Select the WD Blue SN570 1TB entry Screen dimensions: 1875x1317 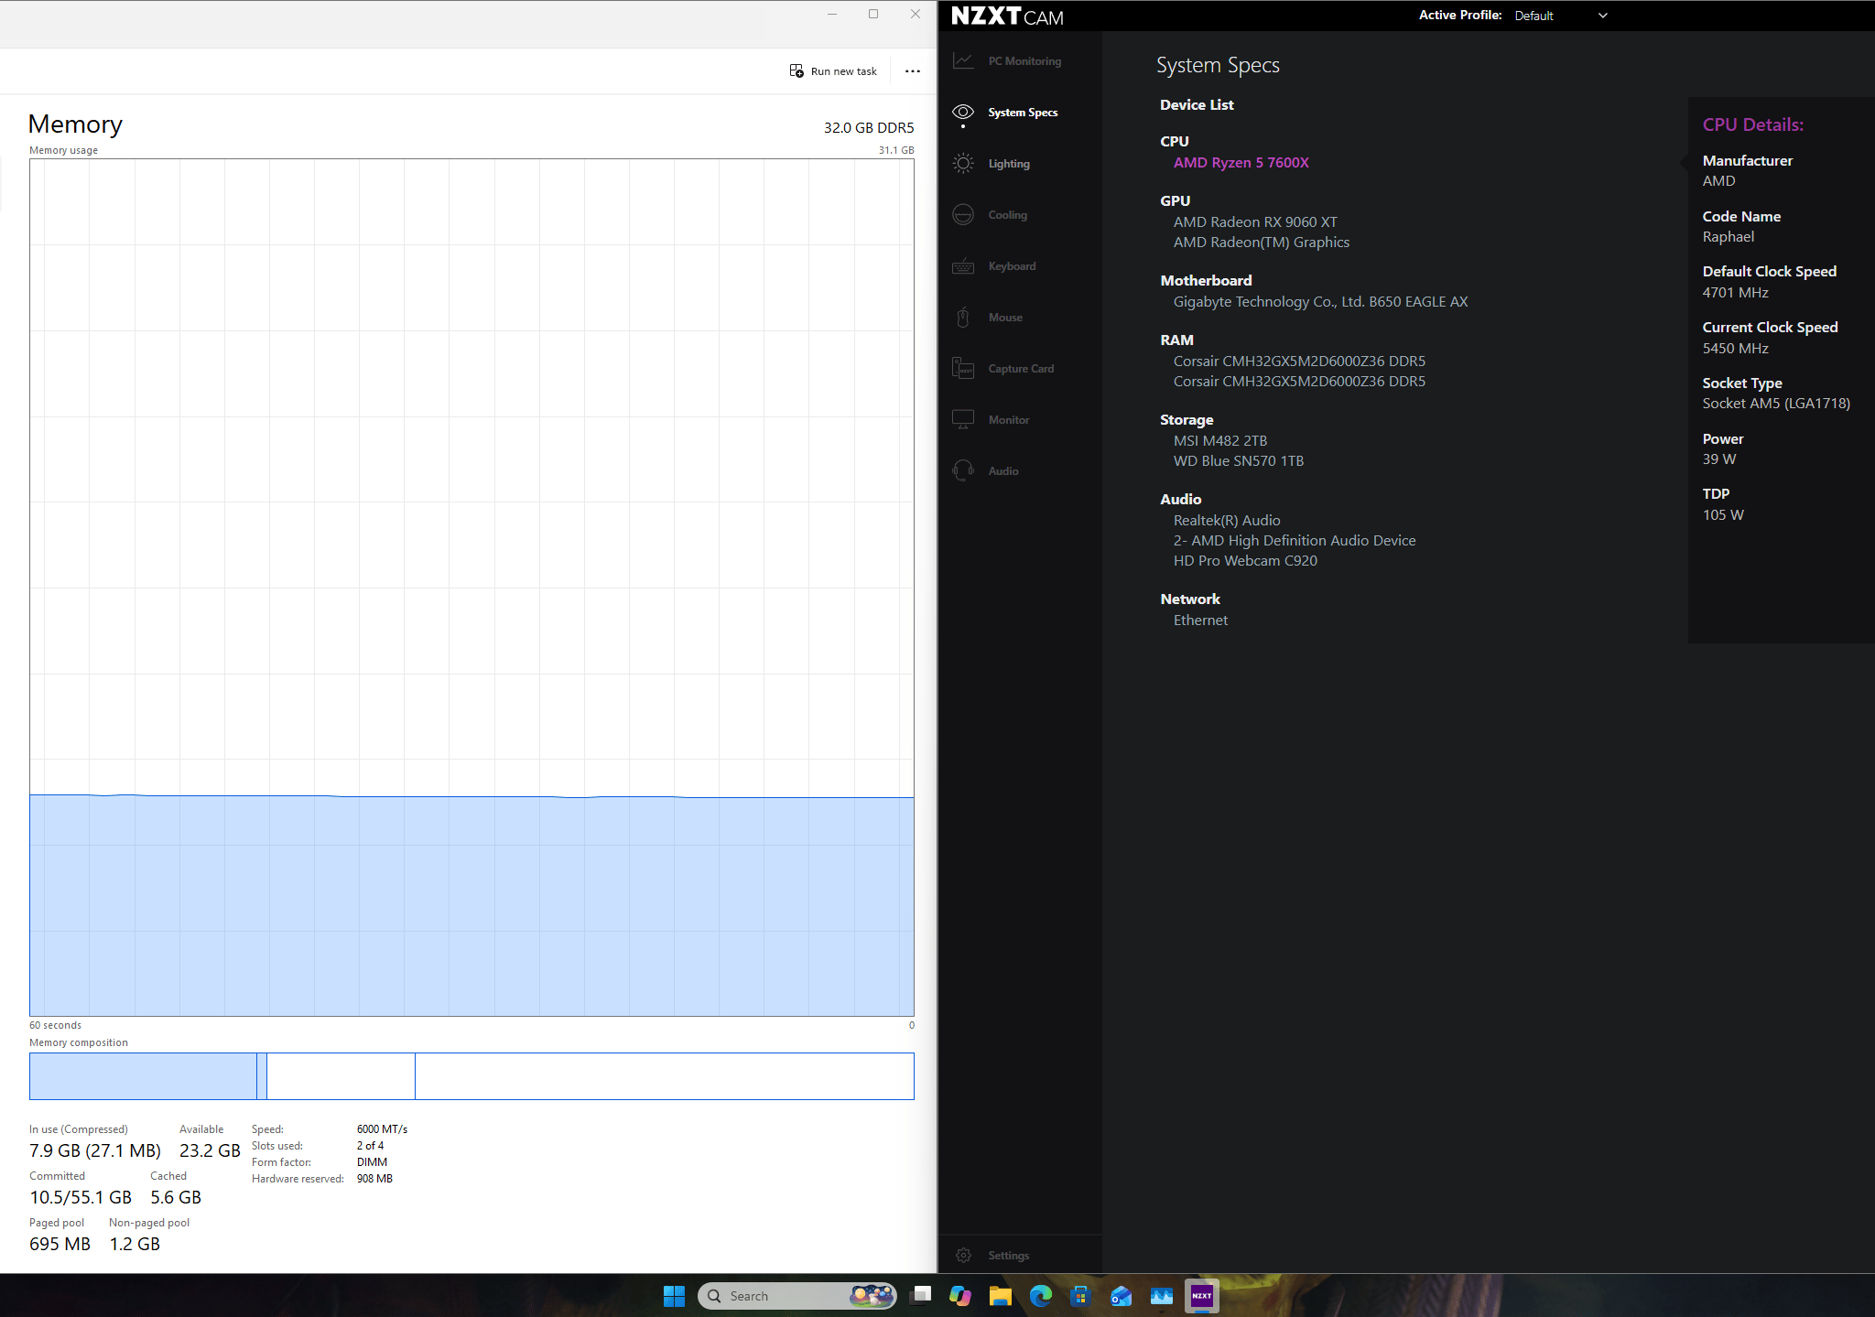pyautogui.click(x=1239, y=461)
